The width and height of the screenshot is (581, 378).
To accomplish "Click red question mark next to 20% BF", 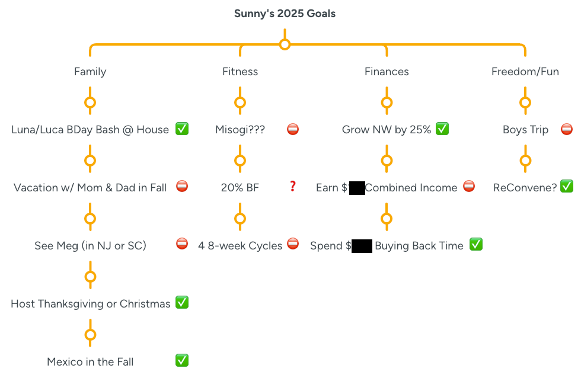I will coord(292,187).
